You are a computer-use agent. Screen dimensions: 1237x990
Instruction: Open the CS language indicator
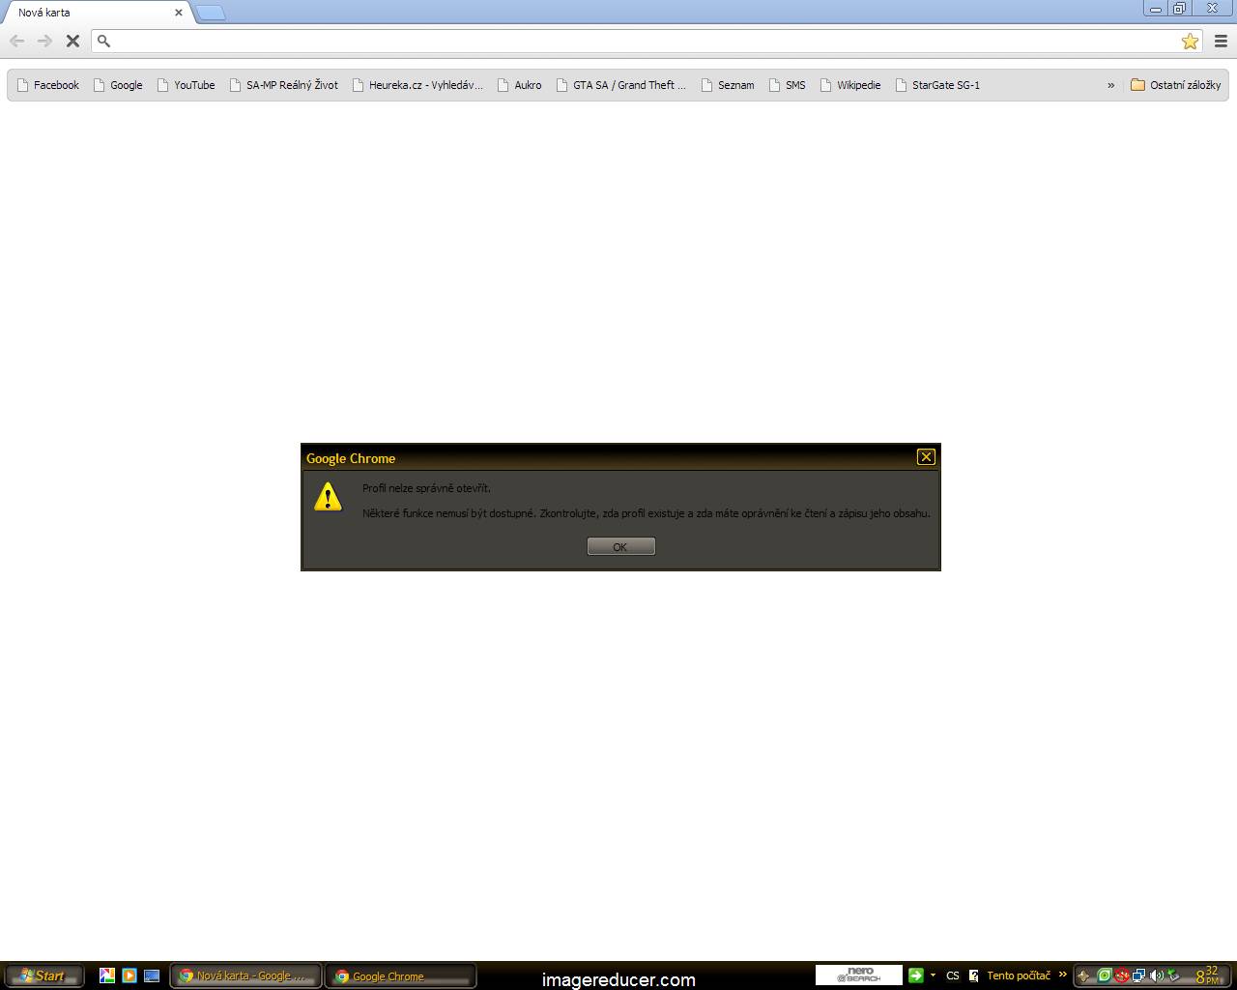tap(953, 975)
